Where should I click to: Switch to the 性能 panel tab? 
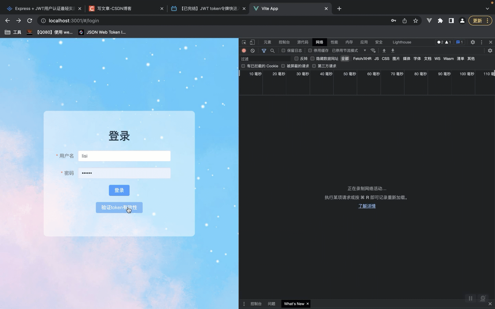(x=334, y=42)
